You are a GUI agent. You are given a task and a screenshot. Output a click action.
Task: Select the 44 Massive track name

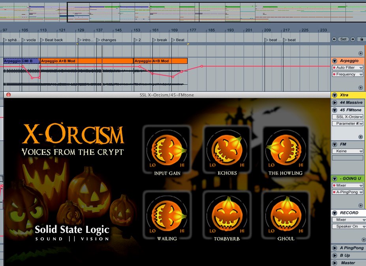click(351, 102)
